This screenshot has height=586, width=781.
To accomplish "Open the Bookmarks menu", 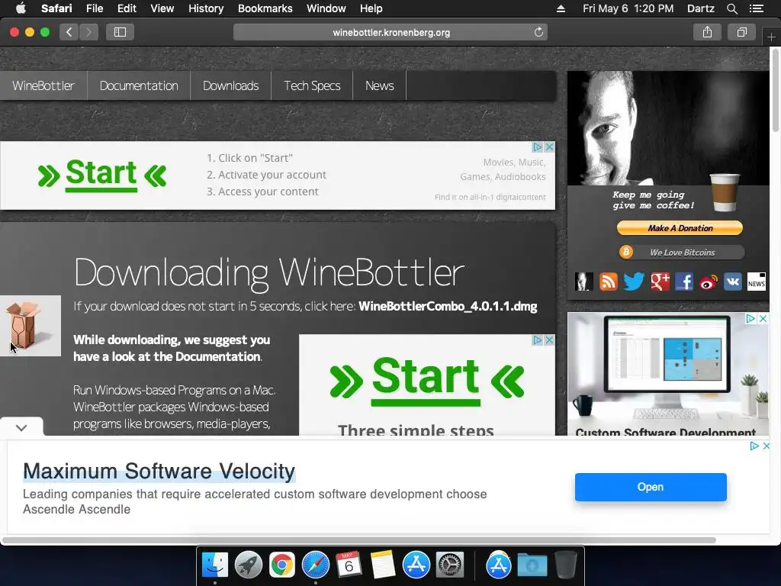I will (265, 8).
